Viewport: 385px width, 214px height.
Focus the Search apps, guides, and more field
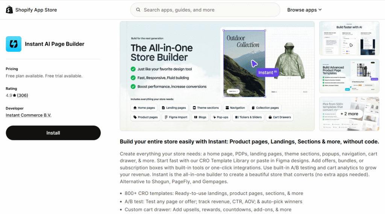coord(205,10)
